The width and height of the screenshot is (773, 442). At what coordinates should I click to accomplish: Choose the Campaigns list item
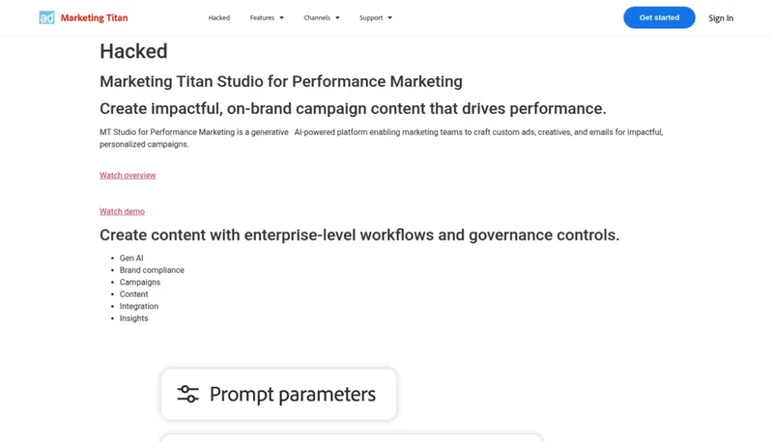(x=140, y=283)
